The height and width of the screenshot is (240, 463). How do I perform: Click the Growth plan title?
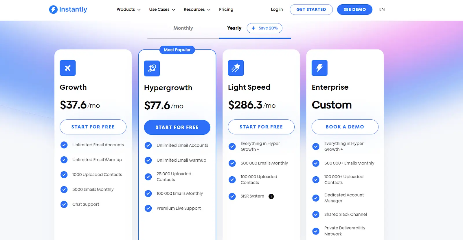(73, 87)
